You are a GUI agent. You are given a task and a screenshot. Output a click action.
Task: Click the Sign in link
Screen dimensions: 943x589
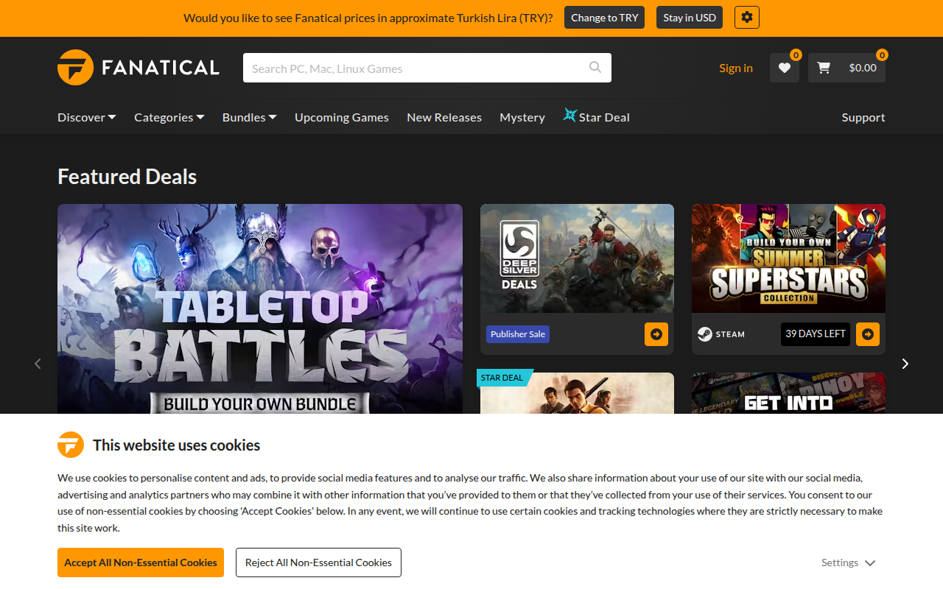pyautogui.click(x=736, y=68)
